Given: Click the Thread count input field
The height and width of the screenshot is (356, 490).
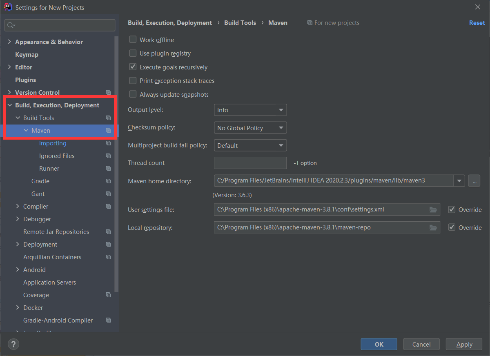Looking at the screenshot, I should pos(250,163).
